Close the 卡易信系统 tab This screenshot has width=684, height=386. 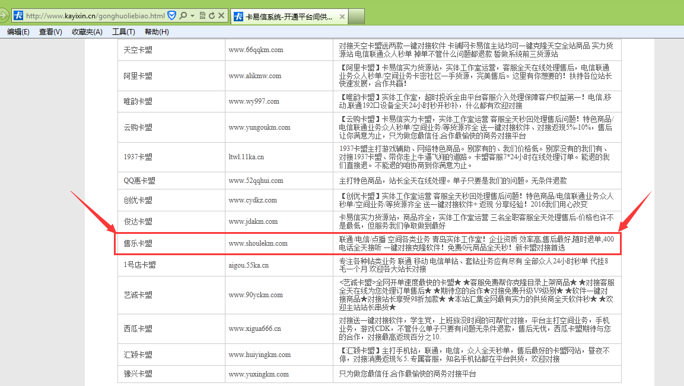(x=342, y=17)
